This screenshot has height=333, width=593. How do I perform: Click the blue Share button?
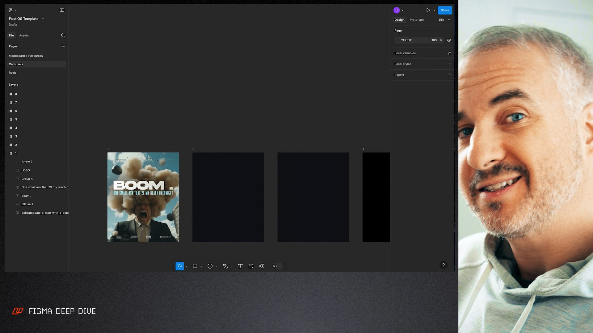(445, 10)
